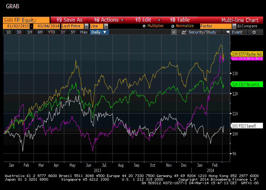
Task: Collapse panel with double-chevron icon
Action: coord(174,32)
